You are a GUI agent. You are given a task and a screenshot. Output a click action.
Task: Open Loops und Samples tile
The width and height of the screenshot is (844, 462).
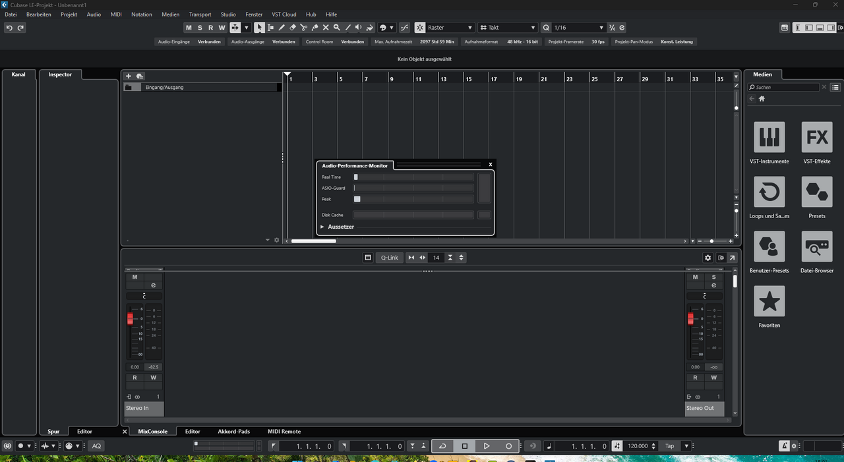pos(769,192)
